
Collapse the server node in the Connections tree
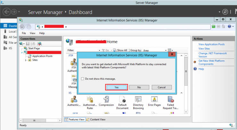22,52
